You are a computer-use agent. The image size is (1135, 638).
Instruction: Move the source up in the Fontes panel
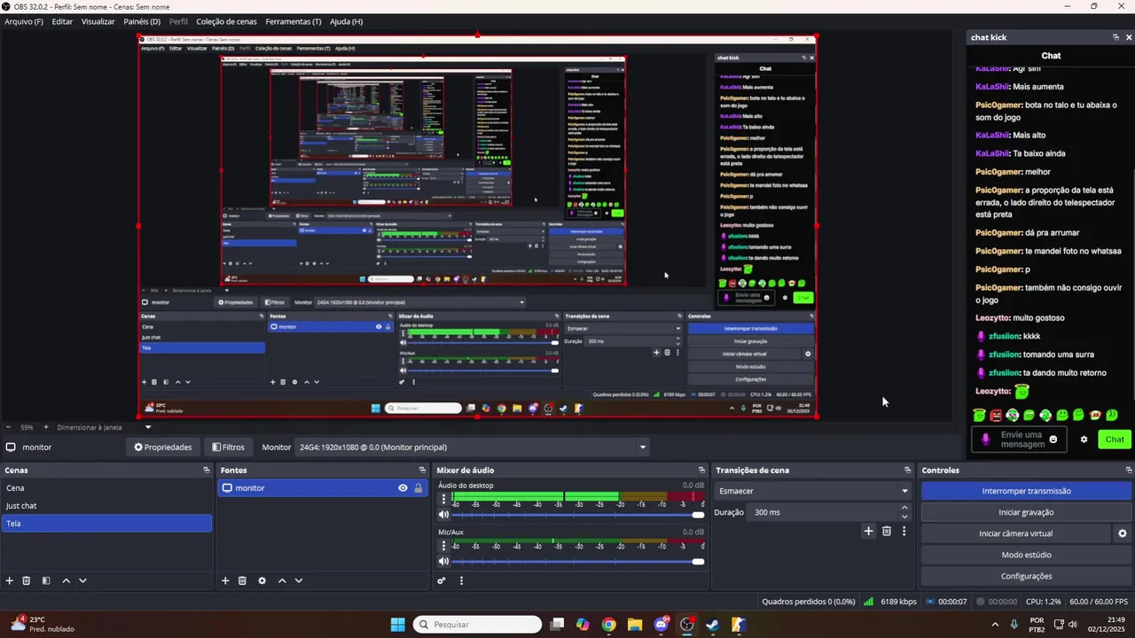(282, 580)
